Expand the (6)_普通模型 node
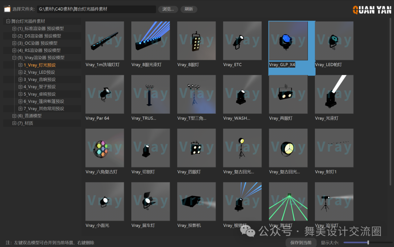Screen dimensions: 394x247 coord(14,116)
